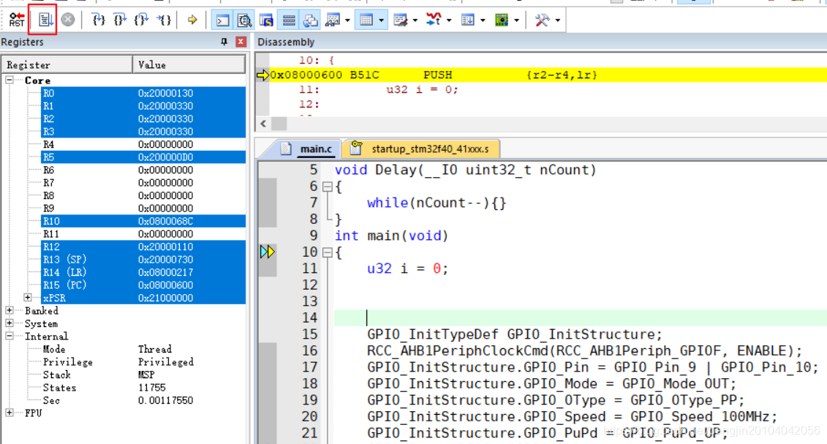This screenshot has height=444, width=827.
Task: Collapse the Delay function fold at line 6
Action: pyautogui.click(x=327, y=187)
